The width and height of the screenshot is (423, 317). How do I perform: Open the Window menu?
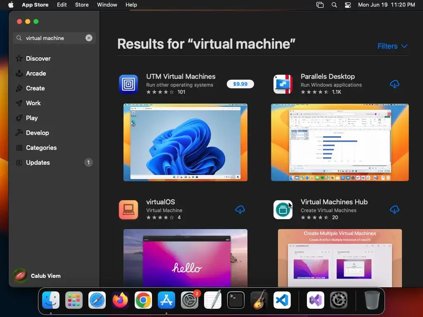tap(107, 5)
